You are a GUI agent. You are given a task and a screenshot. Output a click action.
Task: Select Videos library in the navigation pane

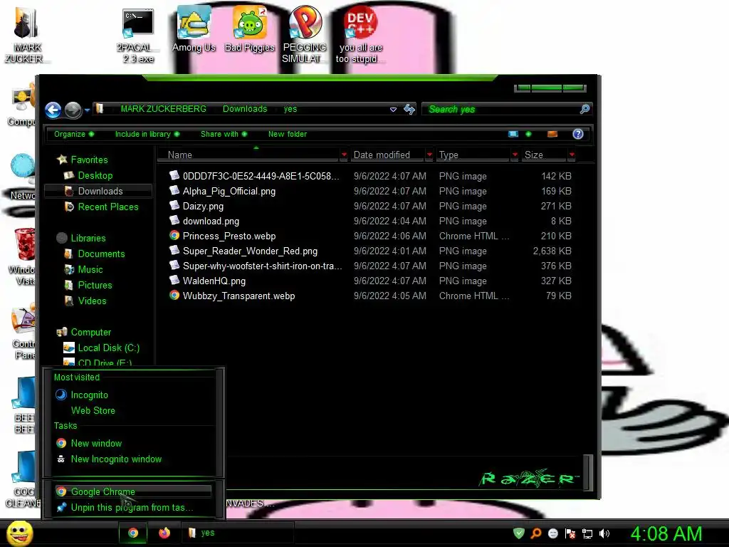[x=92, y=301]
